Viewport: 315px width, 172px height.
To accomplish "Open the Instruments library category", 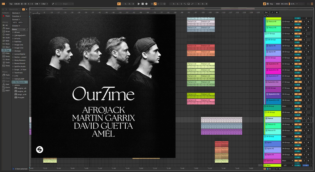I will pos(6,35).
